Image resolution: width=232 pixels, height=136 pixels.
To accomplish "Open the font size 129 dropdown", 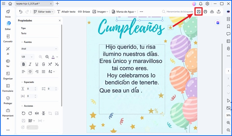I will (x=27, y=57).
